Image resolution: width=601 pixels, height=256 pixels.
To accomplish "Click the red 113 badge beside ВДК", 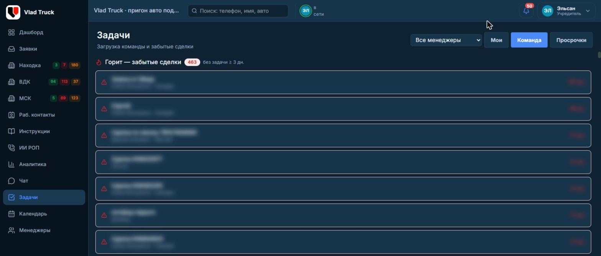I will 64,82.
